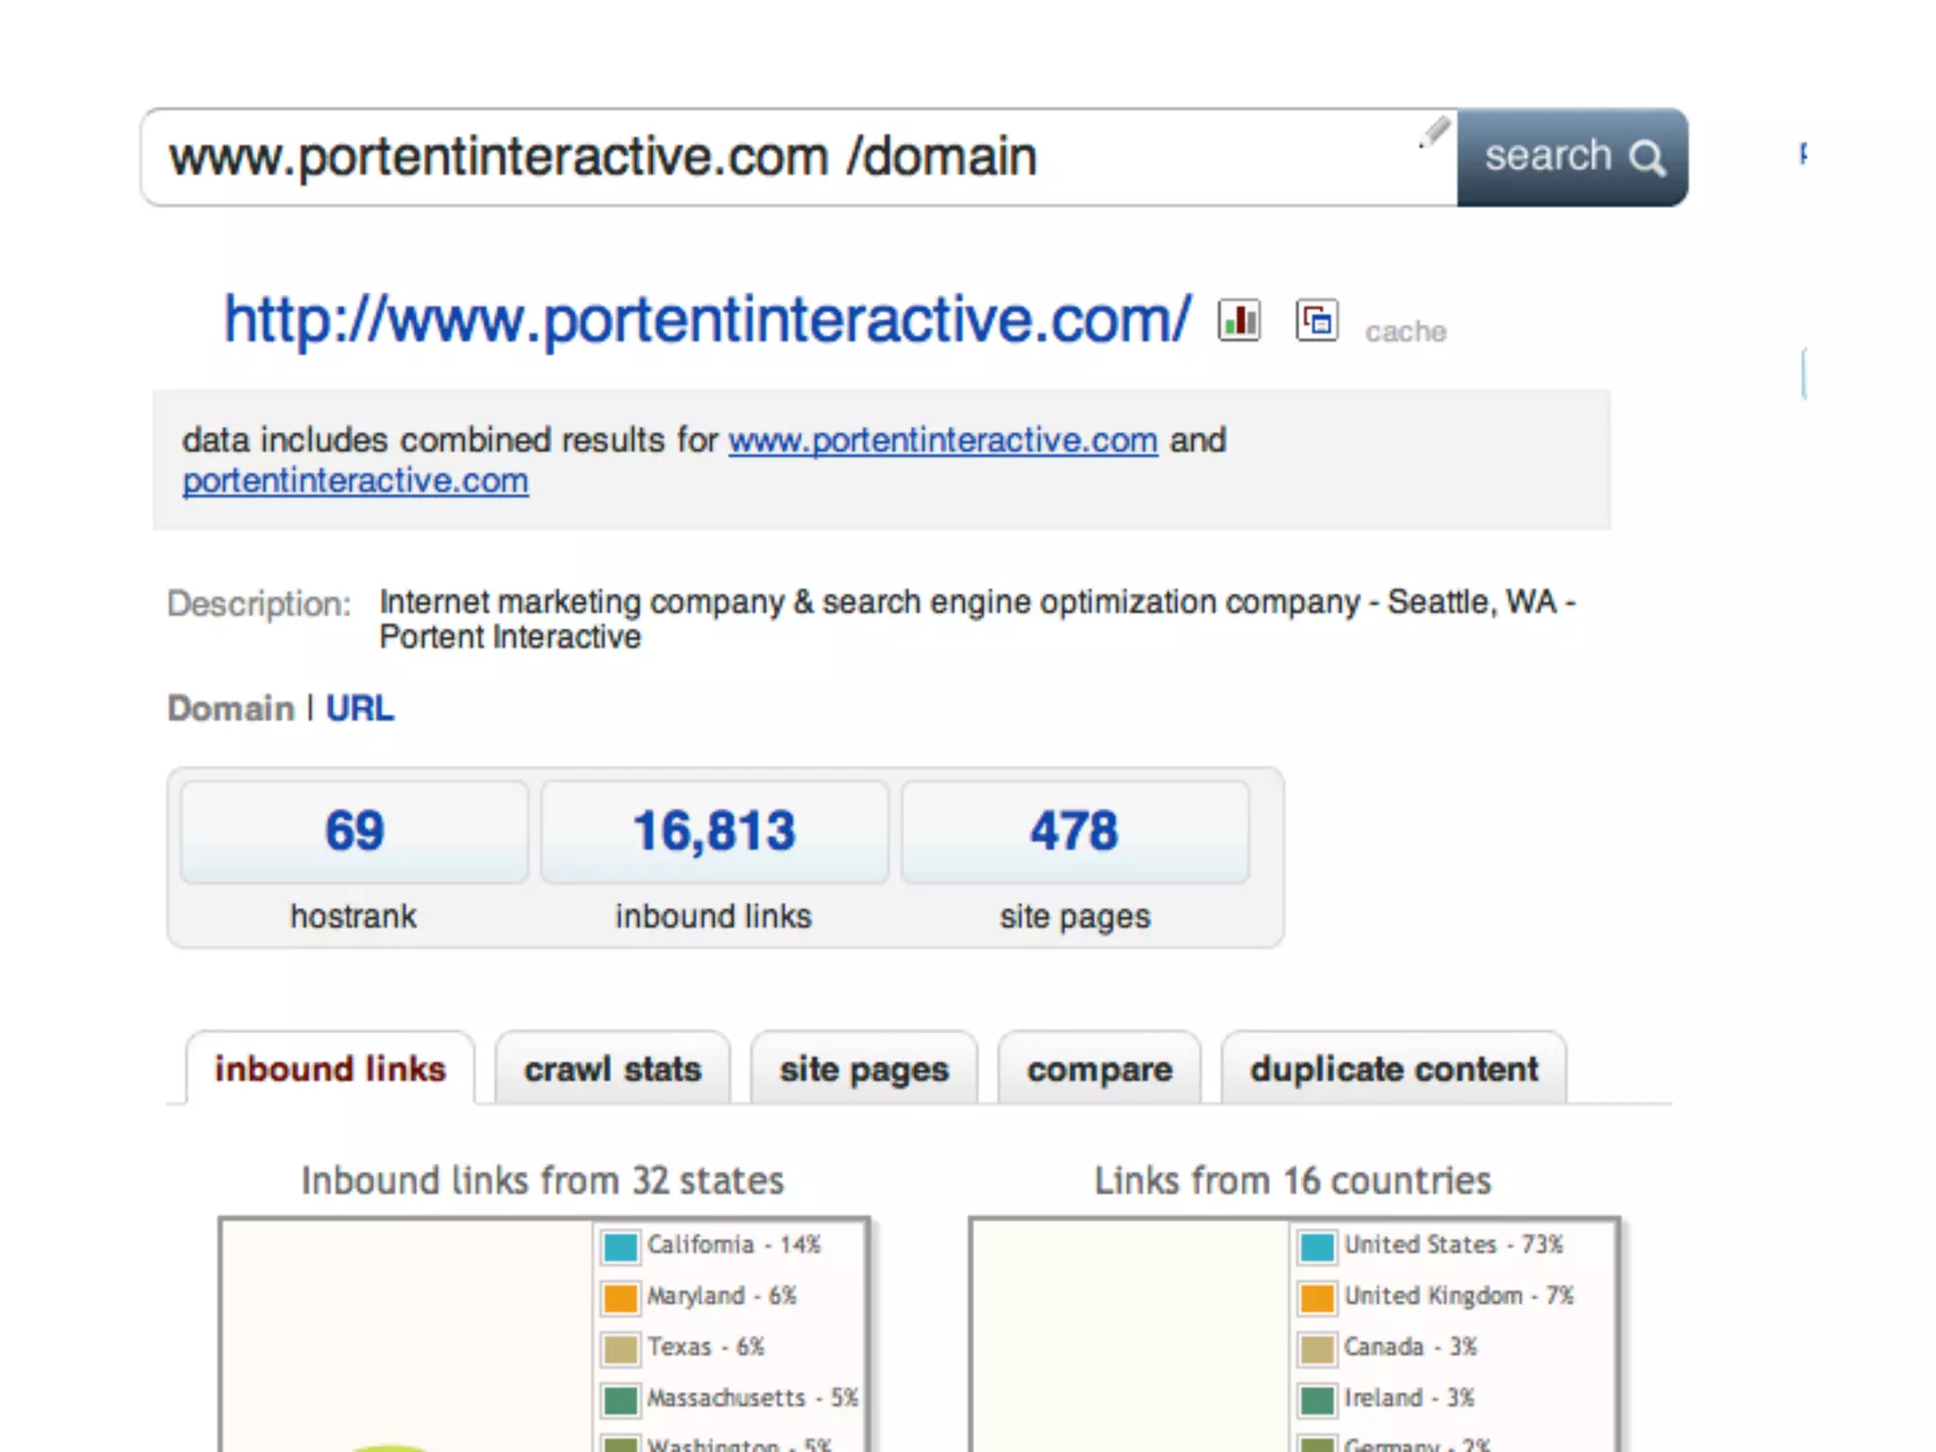Click the pencil edit icon in search box

[1434, 132]
